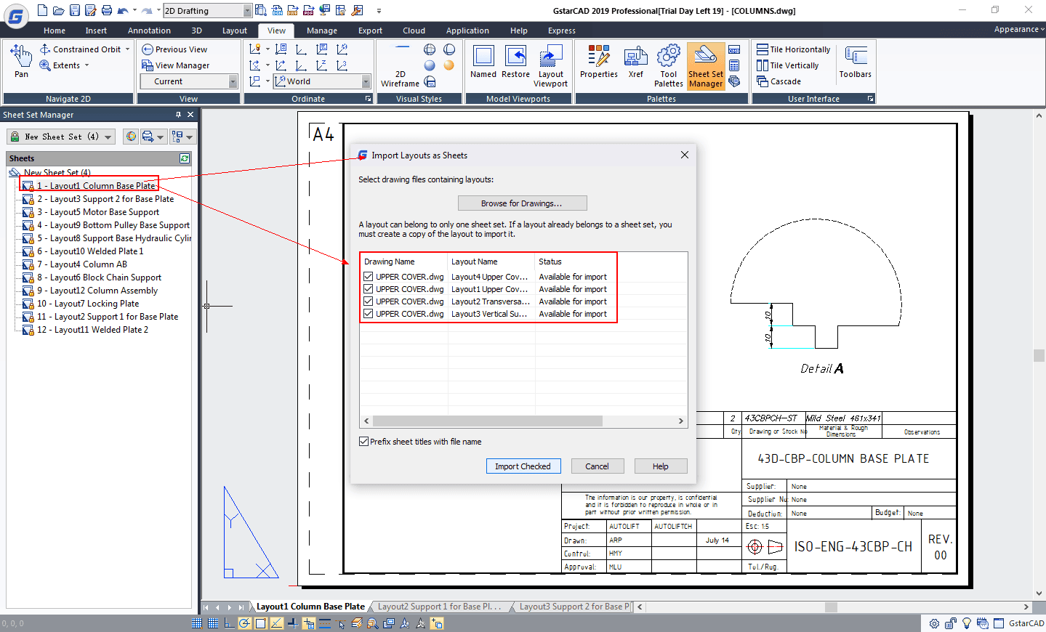Click the workspace settings gear in status bar

coord(934,623)
